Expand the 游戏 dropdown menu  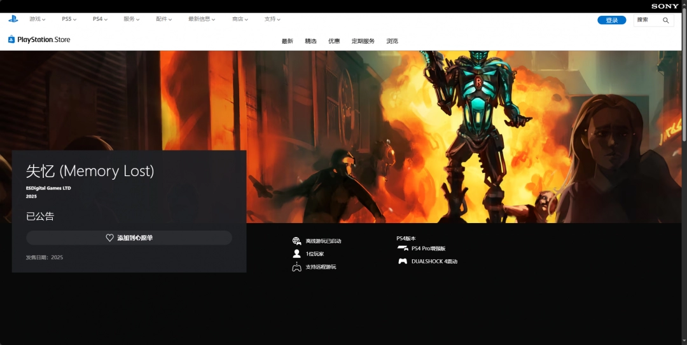click(x=38, y=19)
